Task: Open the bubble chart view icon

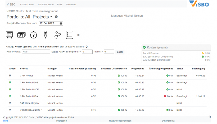Action: (58, 35)
